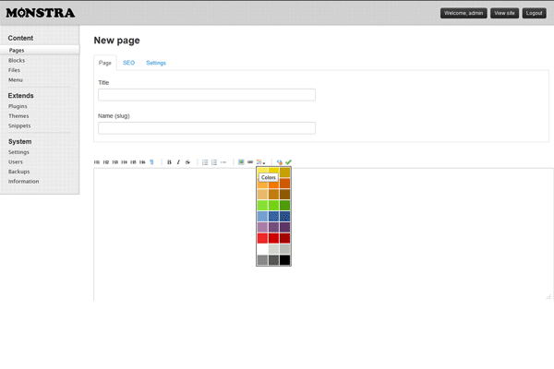Pick the black color swatch

[285, 260]
